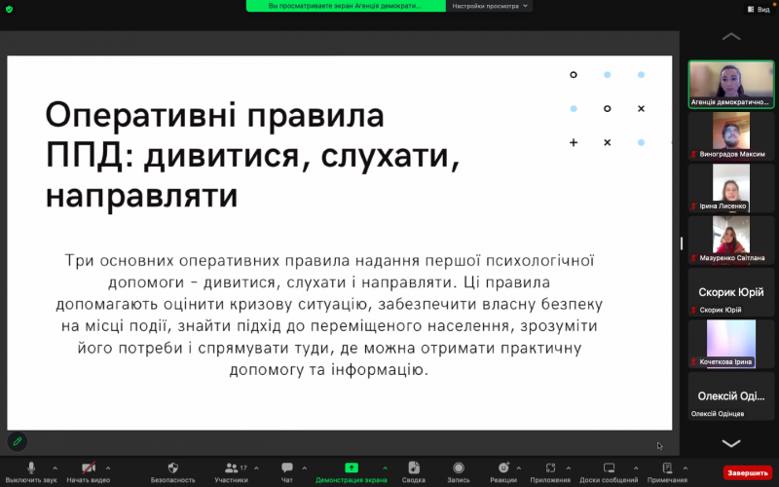Open the Чат chat panel
779x487 pixels.
pyautogui.click(x=287, y=468)
